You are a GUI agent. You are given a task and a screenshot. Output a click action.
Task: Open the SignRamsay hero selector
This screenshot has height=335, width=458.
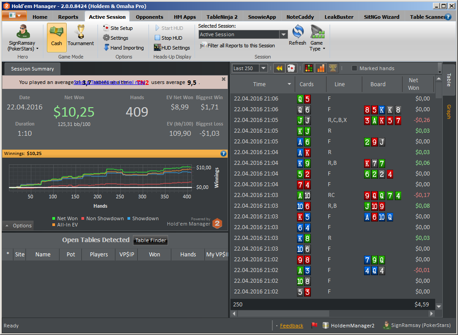pos(23,38)
